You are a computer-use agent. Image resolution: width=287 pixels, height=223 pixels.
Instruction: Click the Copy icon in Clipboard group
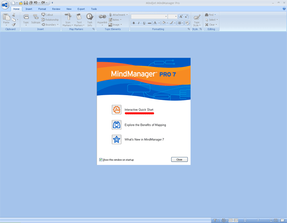pos(14,20)
